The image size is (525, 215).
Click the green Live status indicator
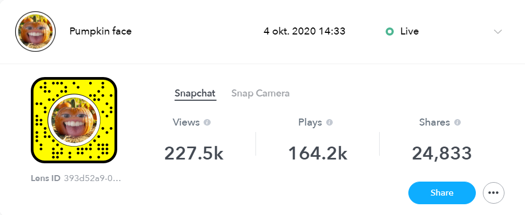click(x=389, y=32)
